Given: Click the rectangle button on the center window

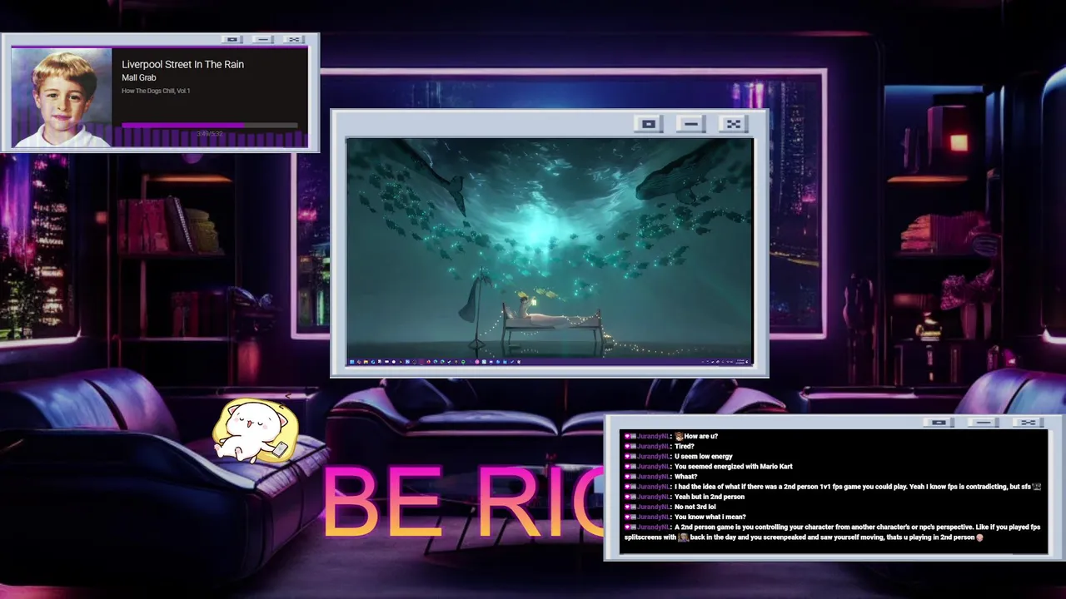Looking at the screenshot, I should pos(649,124).
